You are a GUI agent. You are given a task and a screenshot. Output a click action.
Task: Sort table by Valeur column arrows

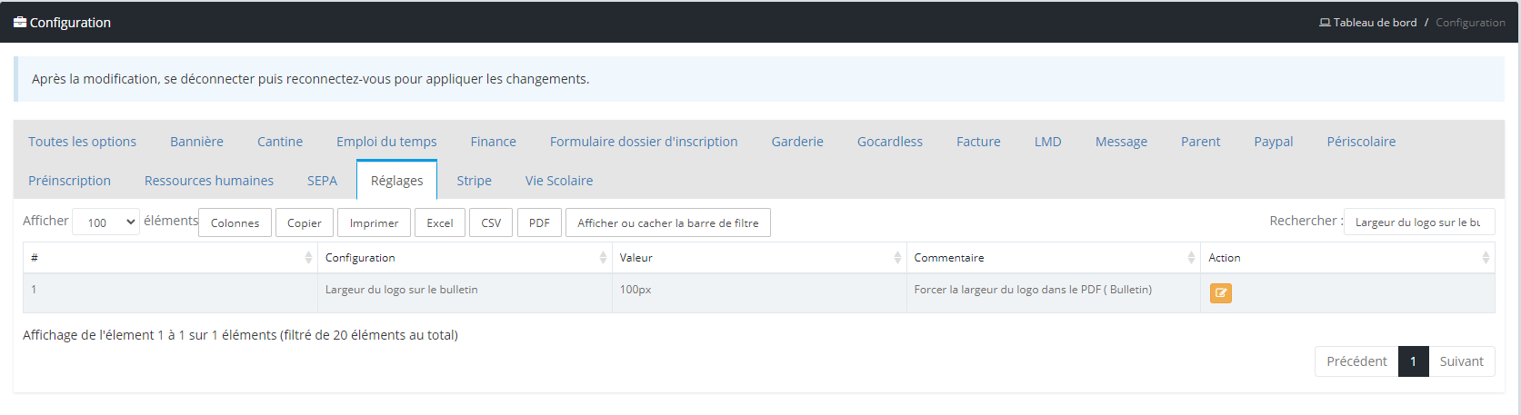897,258
